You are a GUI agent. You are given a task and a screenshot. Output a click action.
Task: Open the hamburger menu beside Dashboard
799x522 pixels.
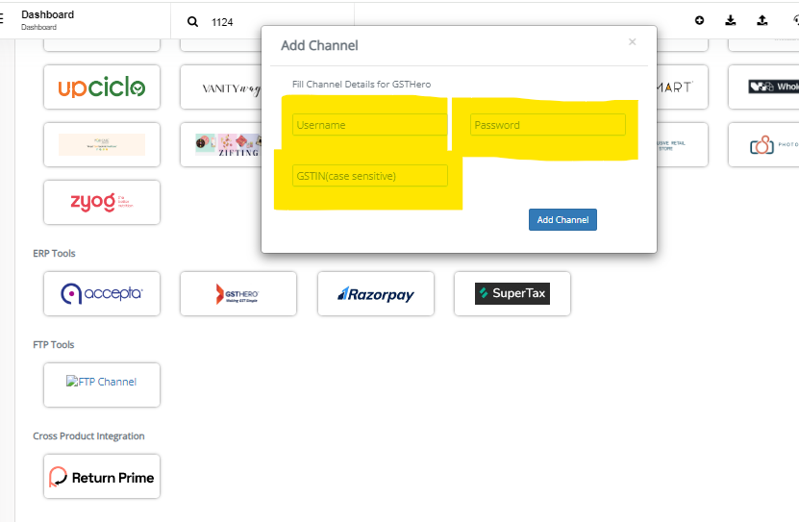click(x=2, y=19)
